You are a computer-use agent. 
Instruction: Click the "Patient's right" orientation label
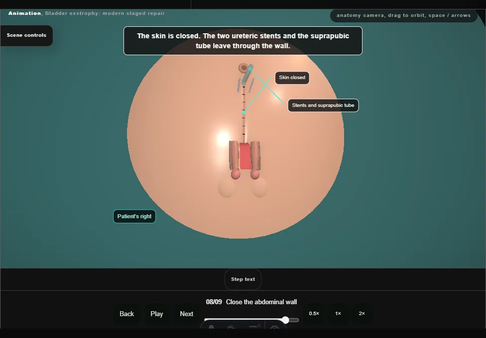tap(134, 216)
